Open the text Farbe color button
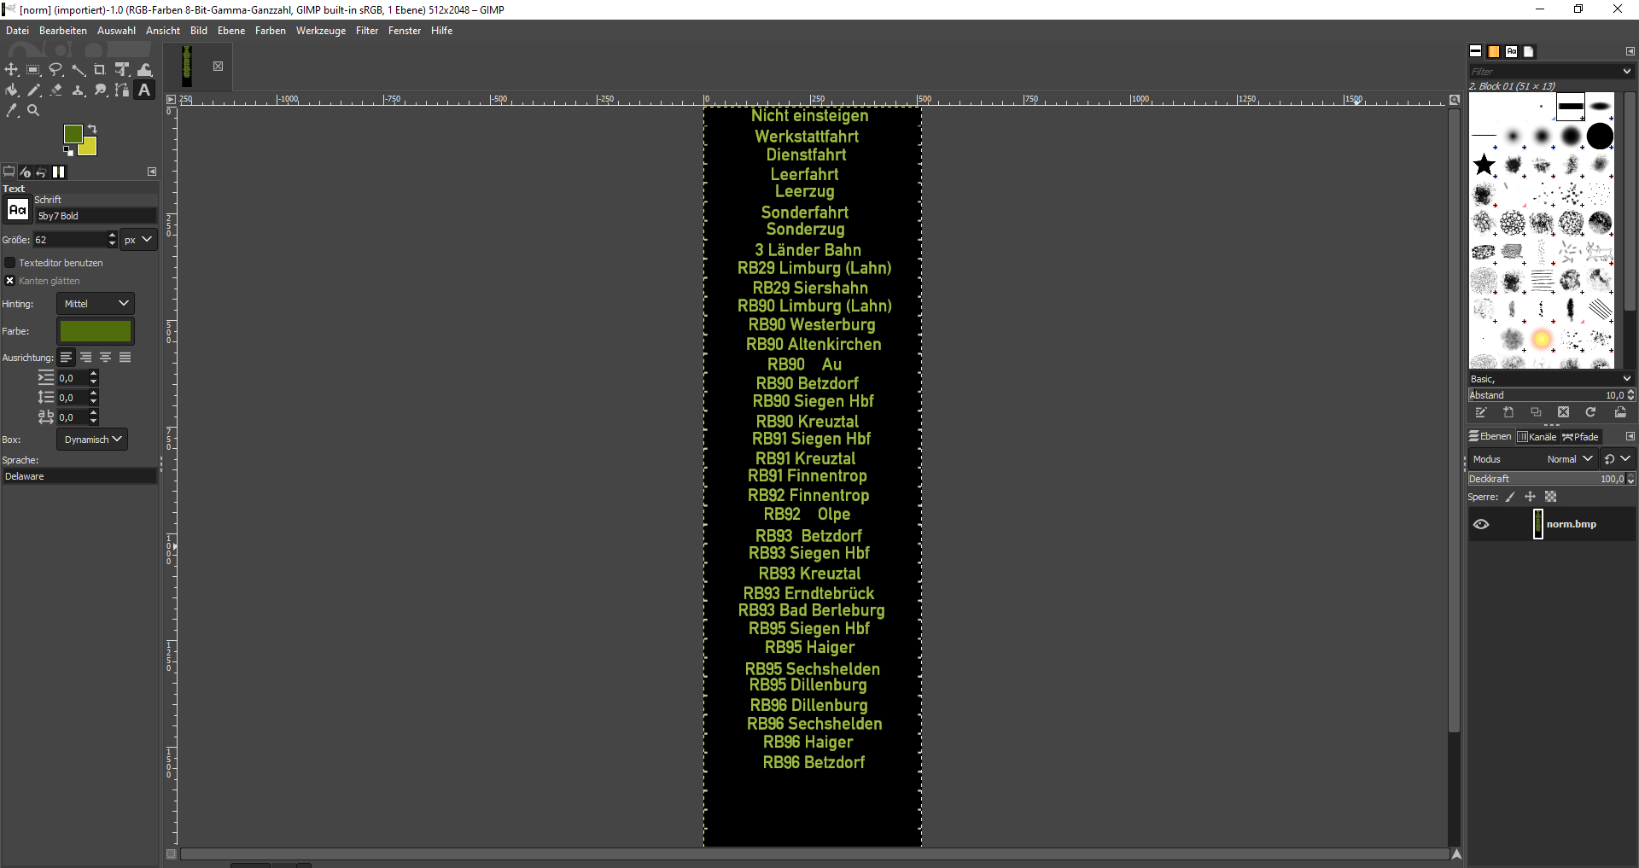1639x868 pixels. click(96, 331)
